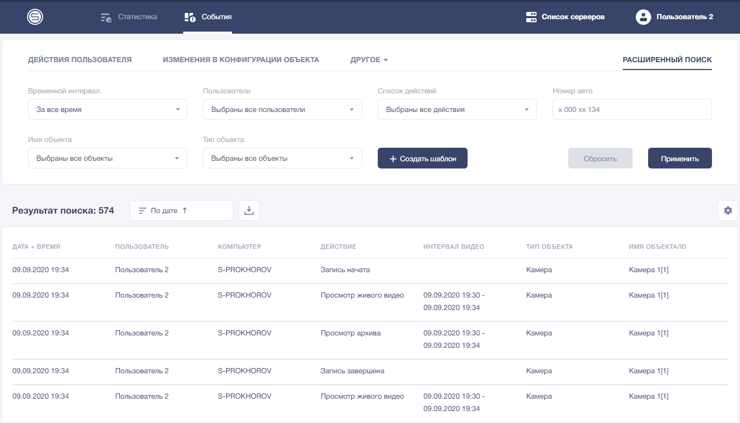This screenshot has width=740, height=423.
Task: Open the user profile avatar icon
Action: [643, 17]
